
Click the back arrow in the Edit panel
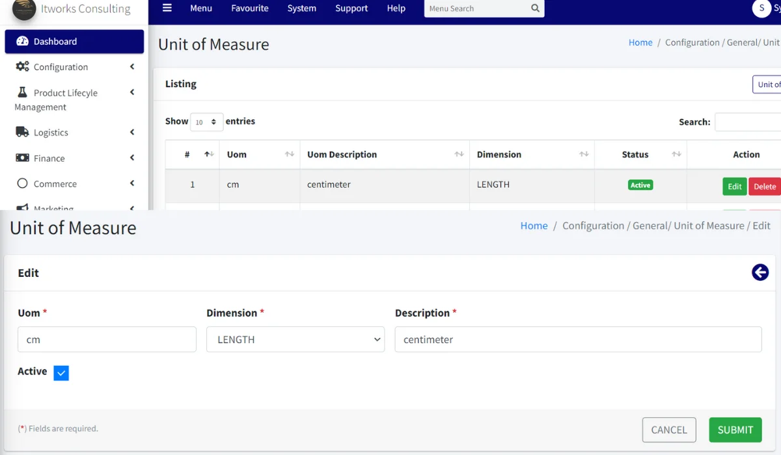(x=760, y=272)
